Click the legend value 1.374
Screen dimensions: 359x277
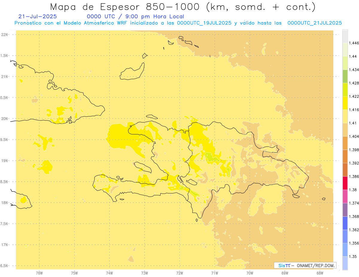click(354, 203)
